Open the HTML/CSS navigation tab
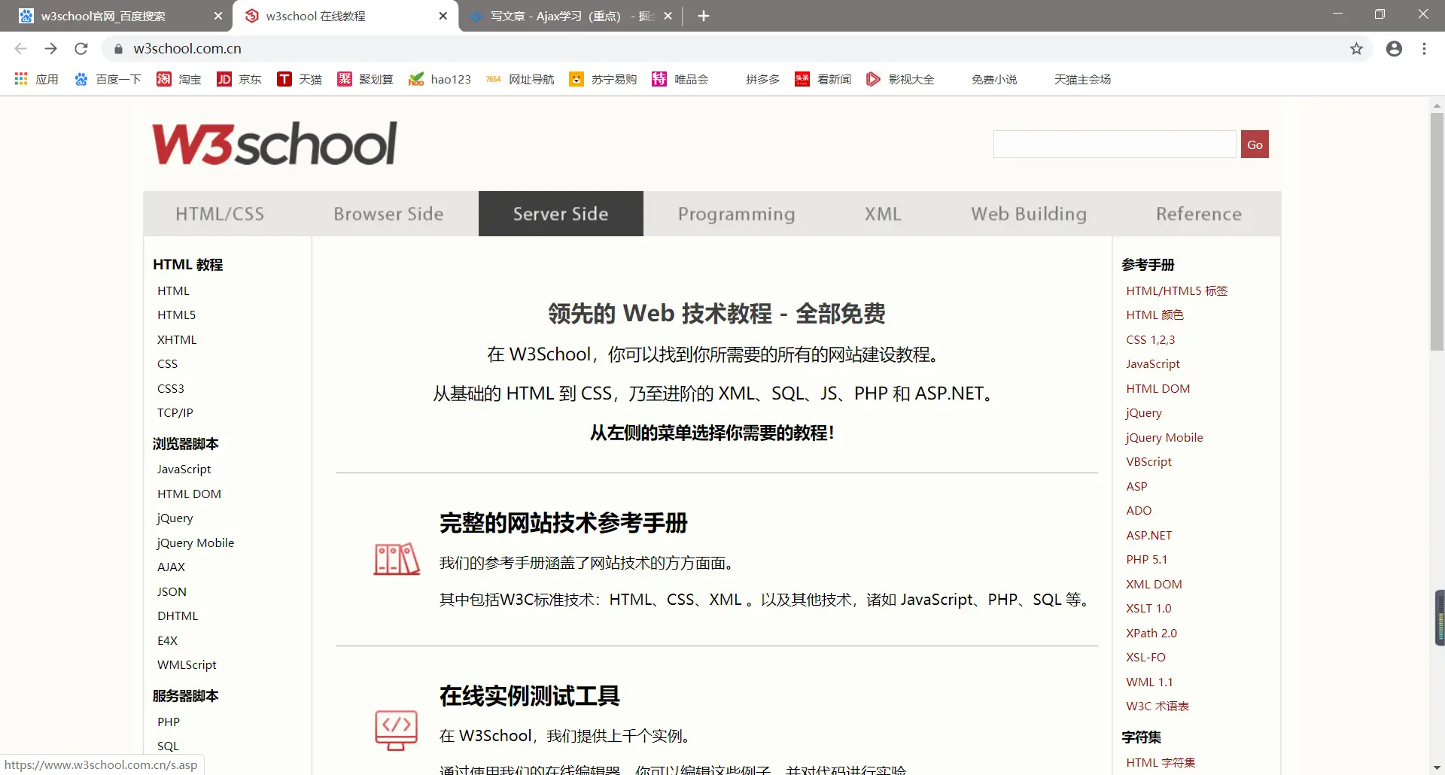The width and height of the screenshot is (1445, 775). point(220,214)
